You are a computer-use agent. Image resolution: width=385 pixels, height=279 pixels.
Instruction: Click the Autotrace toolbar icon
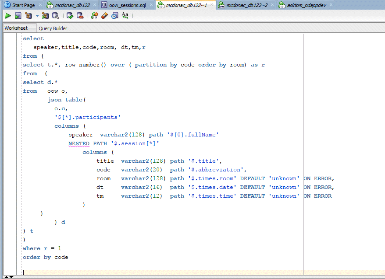click(46, 16)
